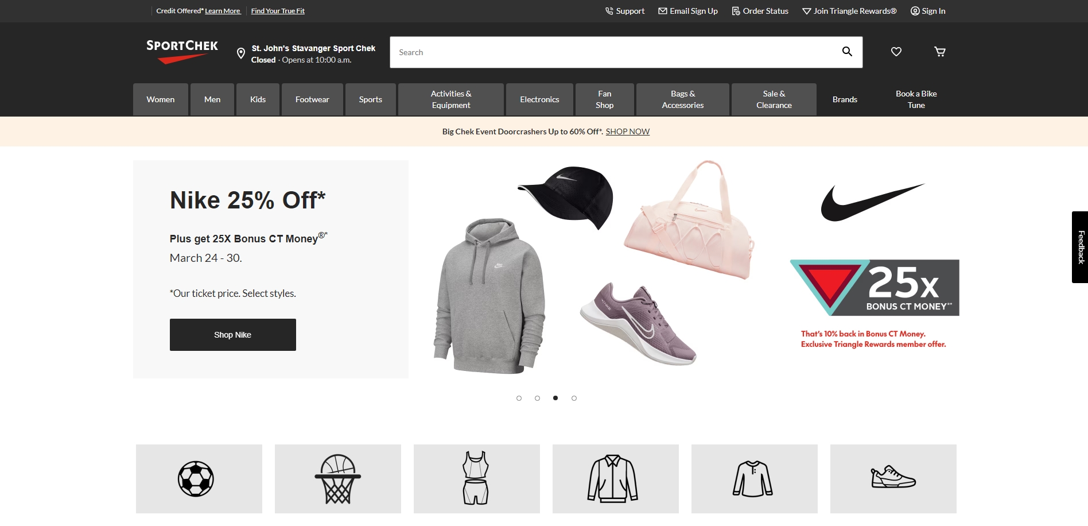Click "*Our ticket price. Select styles." note
This screenshot has height=526, width=1088.
coord(233,293)
